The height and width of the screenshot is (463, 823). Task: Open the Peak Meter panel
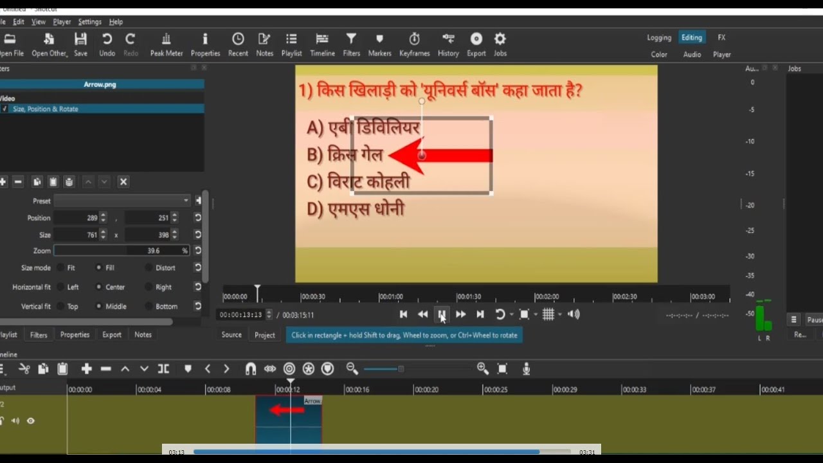tap(167, 44)
